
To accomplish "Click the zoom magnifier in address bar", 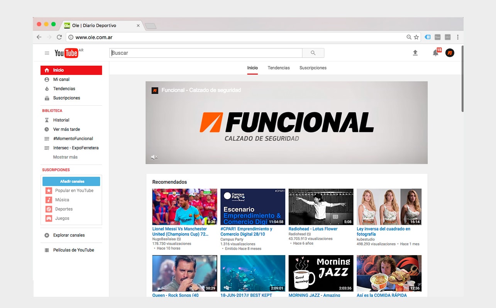I will (x=409, y=37).
